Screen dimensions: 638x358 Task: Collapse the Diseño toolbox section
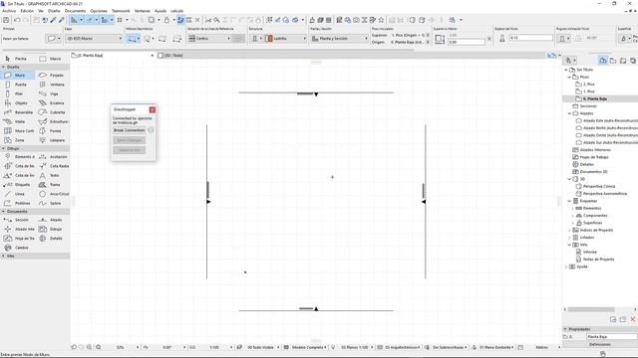pos(4,67)
